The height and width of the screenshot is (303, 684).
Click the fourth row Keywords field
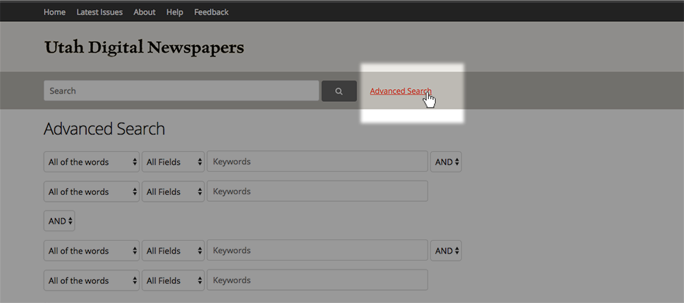click(317, 280)
